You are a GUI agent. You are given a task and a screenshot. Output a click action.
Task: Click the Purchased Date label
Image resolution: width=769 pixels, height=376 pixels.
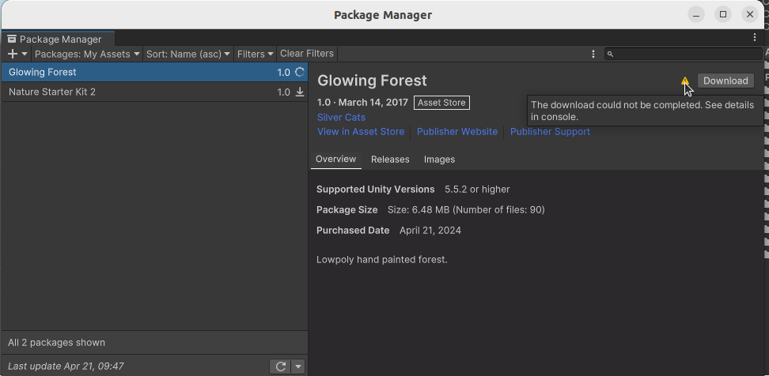point(353,231)
